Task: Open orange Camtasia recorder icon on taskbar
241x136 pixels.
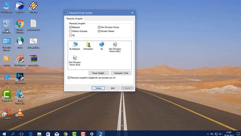Action: coord(83,134)
